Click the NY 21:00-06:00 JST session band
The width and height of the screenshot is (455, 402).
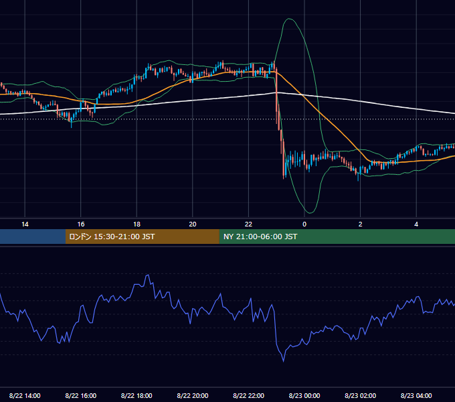point(337,237)
